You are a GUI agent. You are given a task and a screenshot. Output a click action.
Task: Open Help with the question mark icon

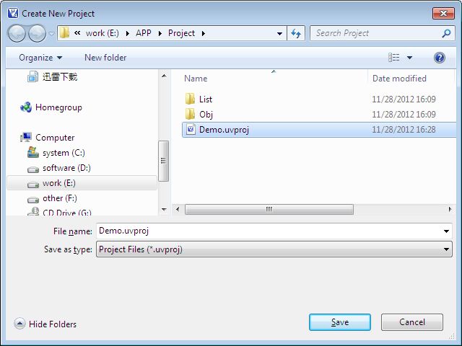[440, 58]
